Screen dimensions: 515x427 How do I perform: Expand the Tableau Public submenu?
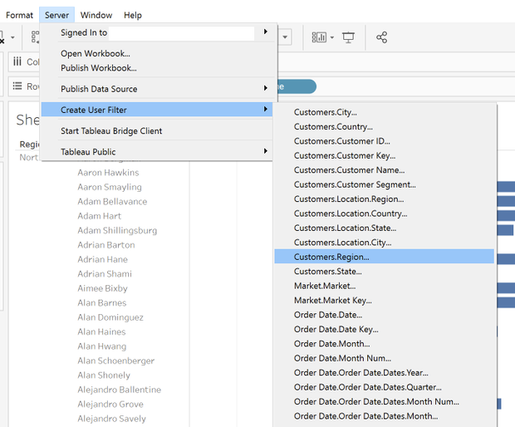(266, 151)
